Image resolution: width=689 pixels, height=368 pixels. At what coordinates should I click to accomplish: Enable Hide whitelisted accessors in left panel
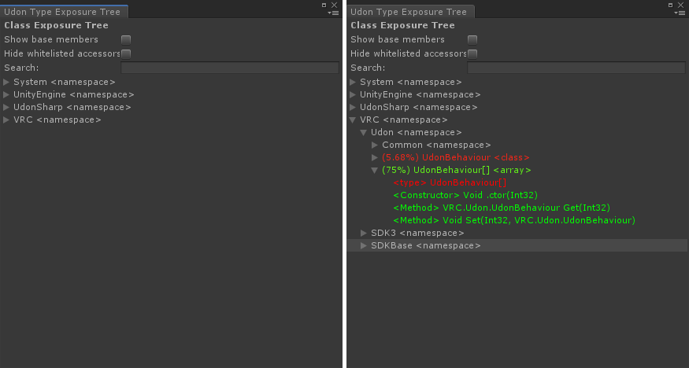[x=126, y=54]
